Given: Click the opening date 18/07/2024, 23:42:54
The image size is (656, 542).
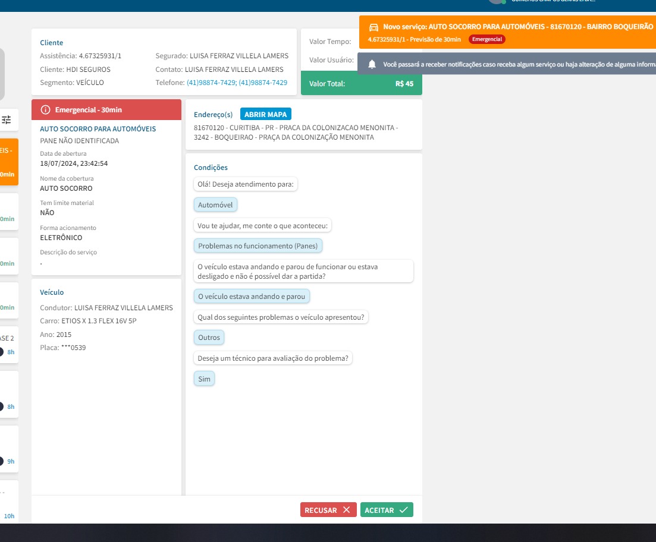Looking at the screenshot, I should click(x=74, y=163).
